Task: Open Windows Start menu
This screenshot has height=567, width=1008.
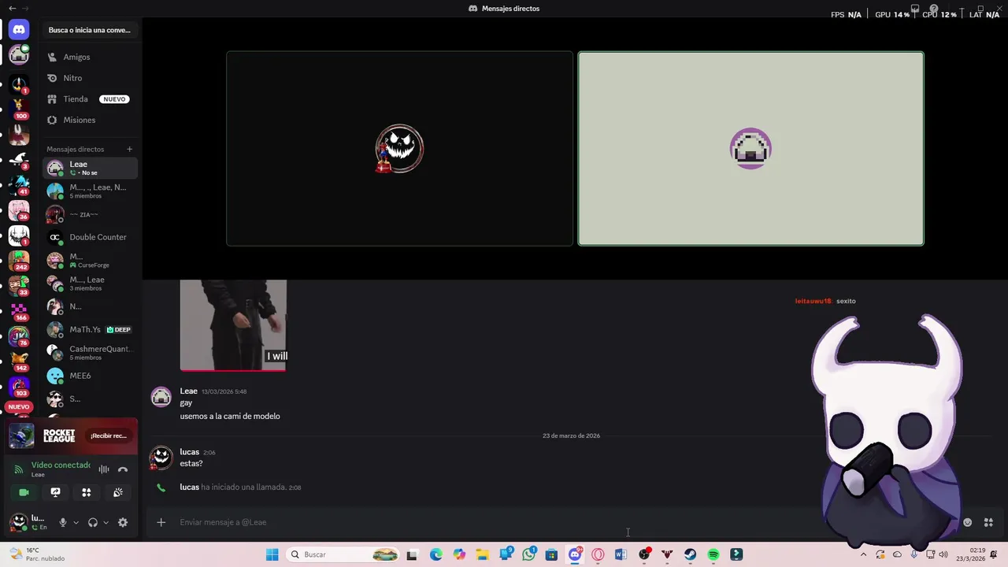Action: 272,554
